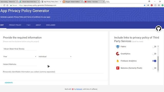Close the App Privacy Policy Generator tab
164x92 pixels.
tap(60, 2)
